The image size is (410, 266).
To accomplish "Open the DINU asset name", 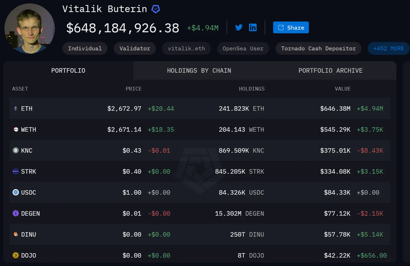I will [x=29, y=235].
